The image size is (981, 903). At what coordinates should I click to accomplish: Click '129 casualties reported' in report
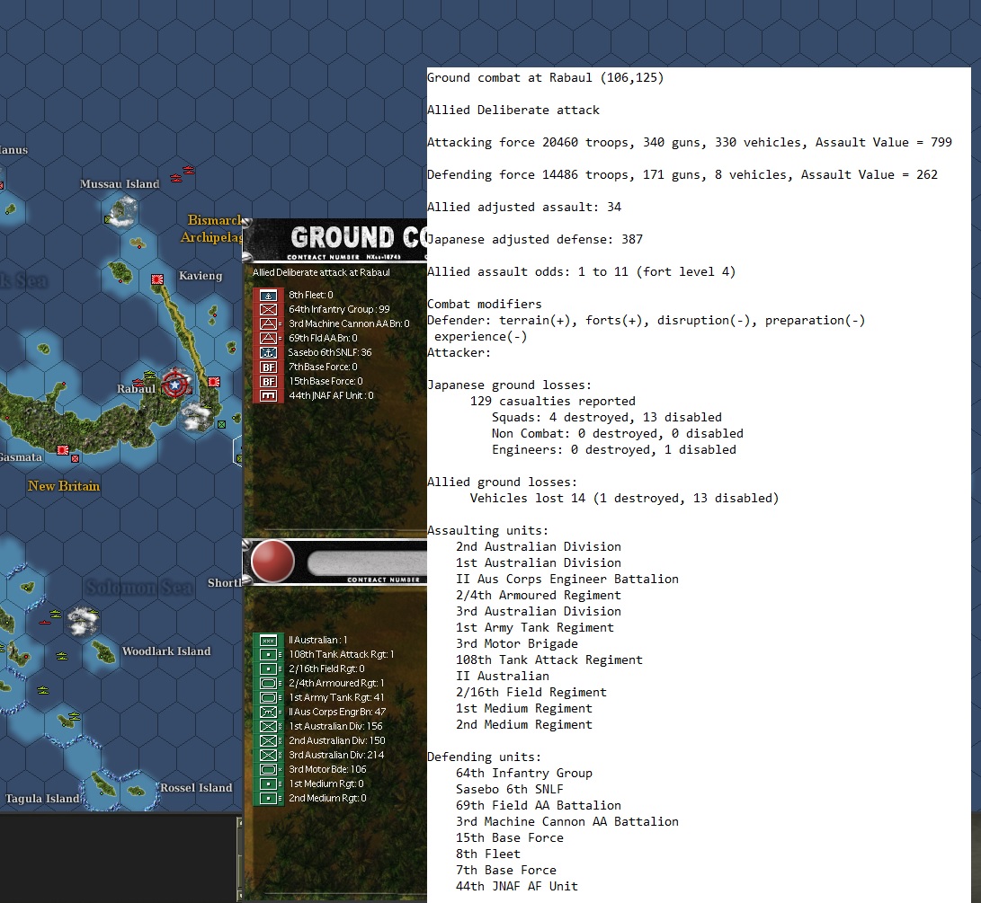coord(553,402)
